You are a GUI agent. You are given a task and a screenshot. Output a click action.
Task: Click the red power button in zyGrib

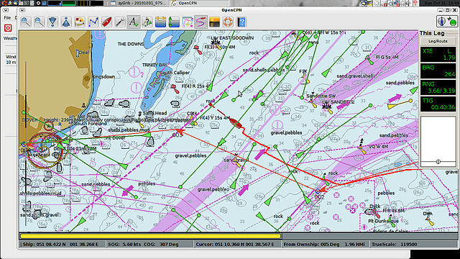(8, 28)
